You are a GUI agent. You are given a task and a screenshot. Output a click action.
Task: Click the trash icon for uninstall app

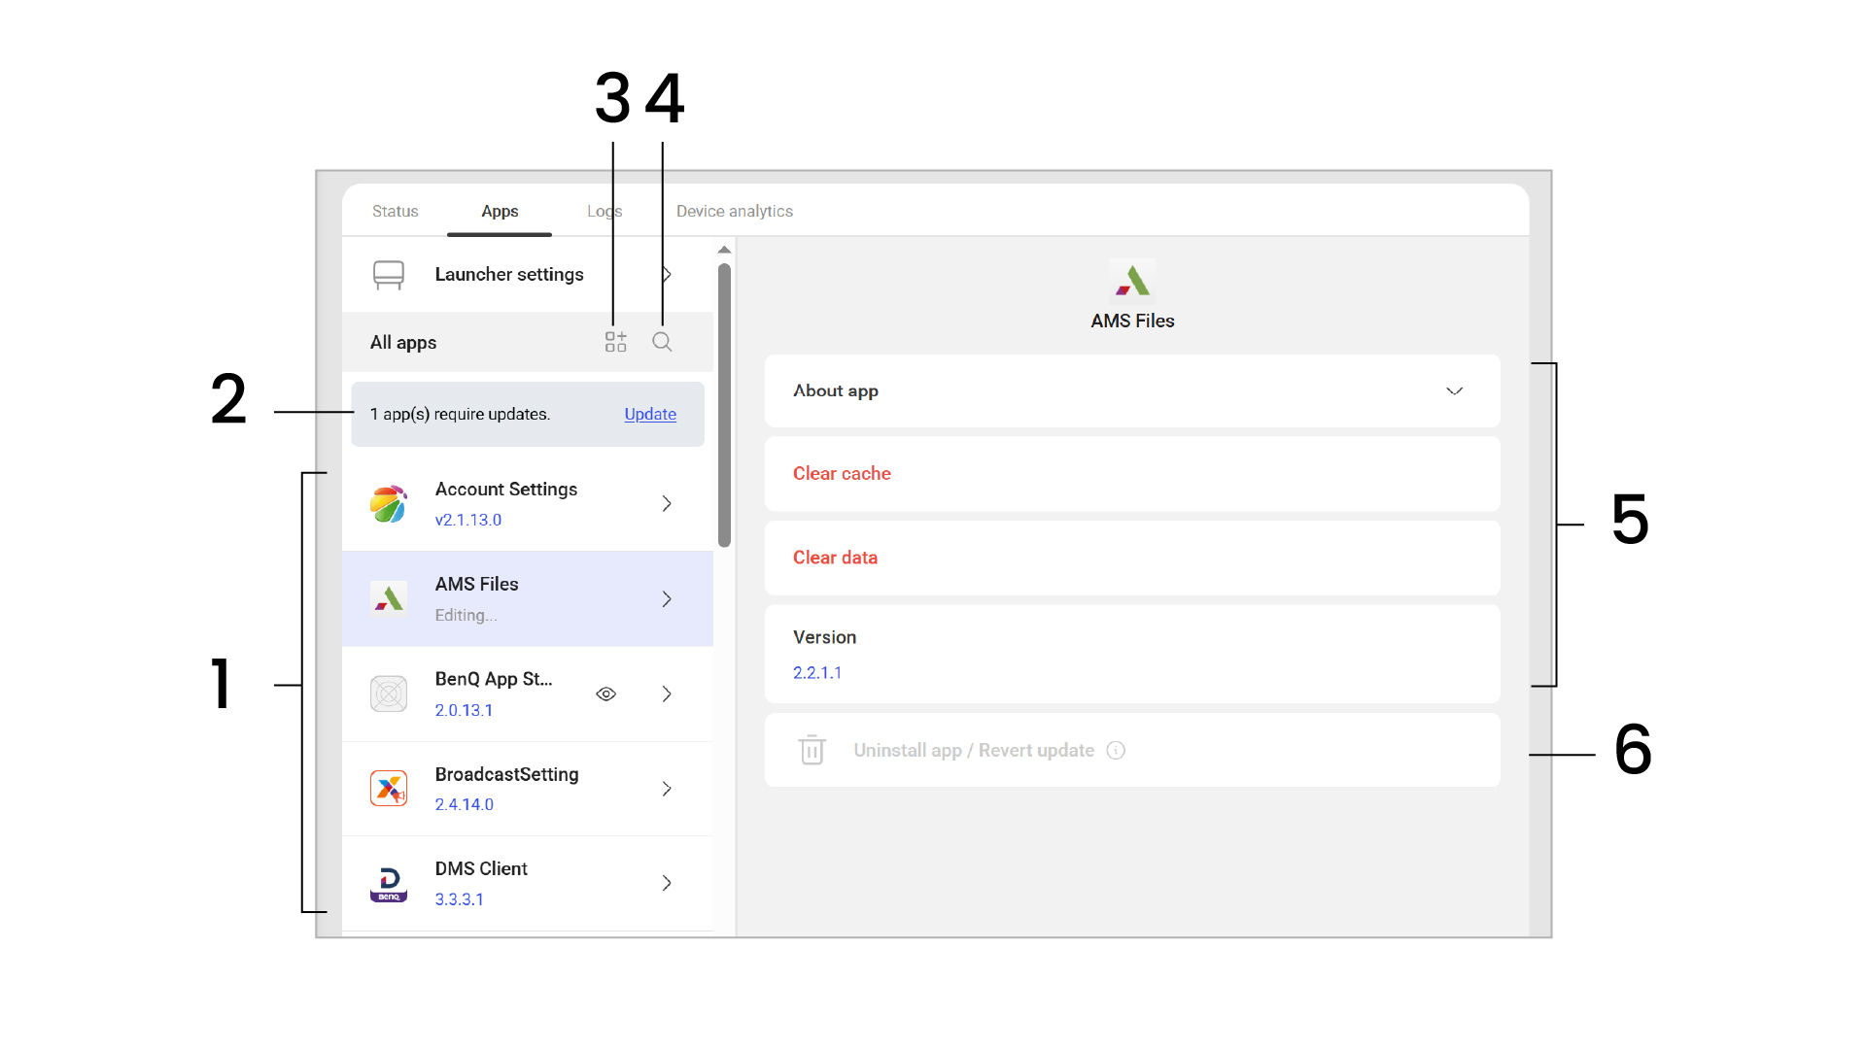pos(812,750)
